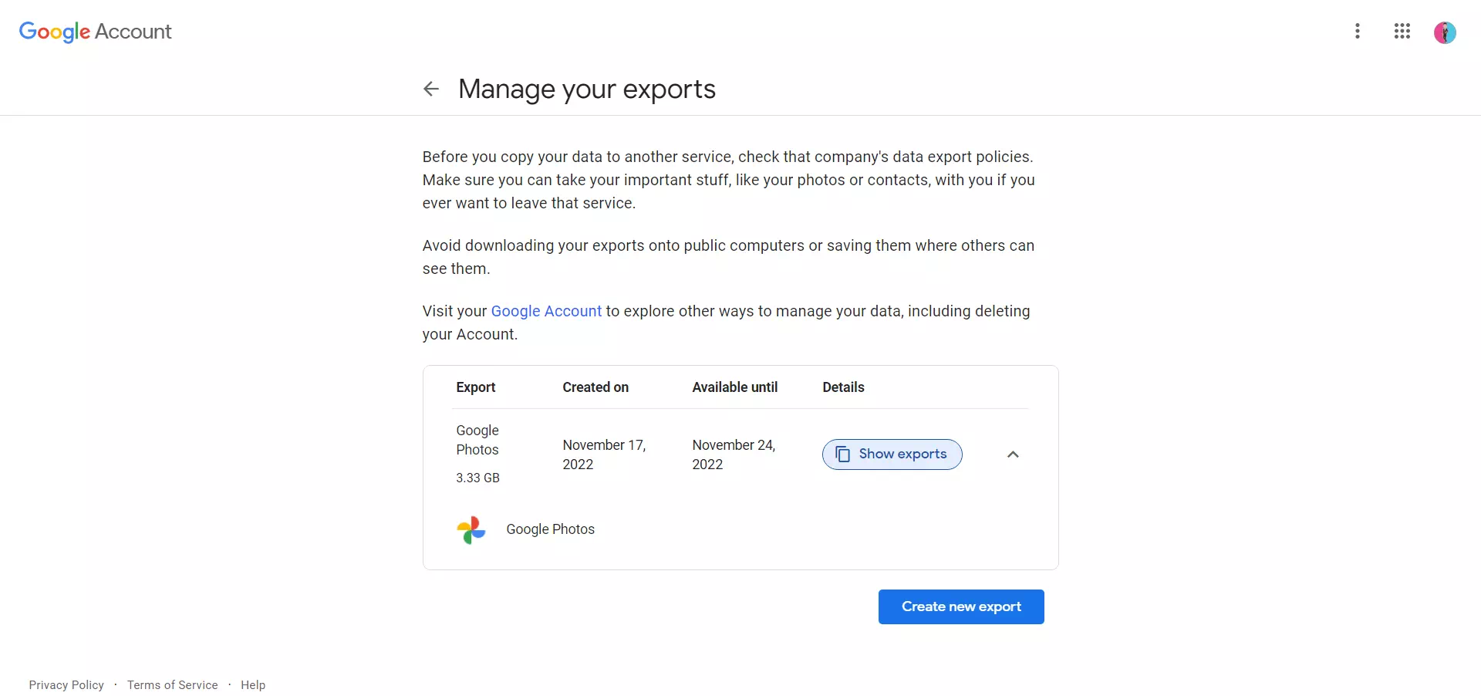Click the Google Account logo

(x=95, y=32)
